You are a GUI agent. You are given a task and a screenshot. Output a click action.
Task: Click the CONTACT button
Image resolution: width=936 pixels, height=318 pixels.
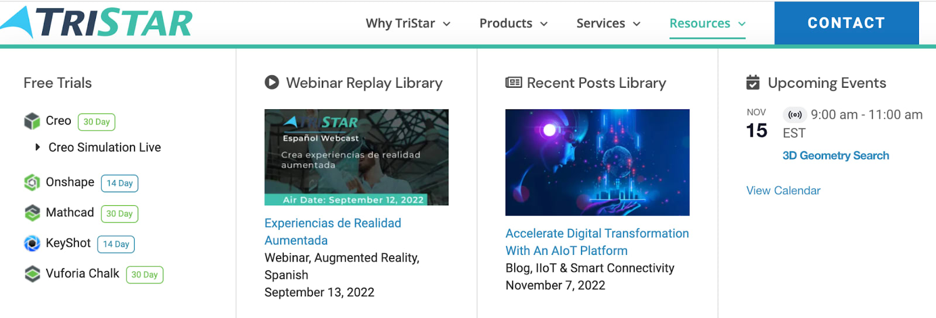pos(846,23)
